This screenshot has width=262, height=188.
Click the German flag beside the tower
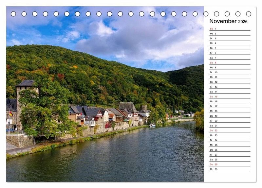click(x=10, y=114)
